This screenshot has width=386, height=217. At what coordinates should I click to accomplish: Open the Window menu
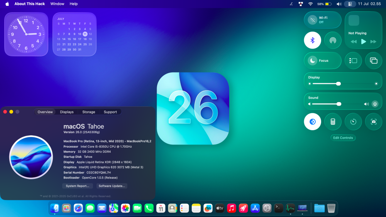[x=58, y=4]
